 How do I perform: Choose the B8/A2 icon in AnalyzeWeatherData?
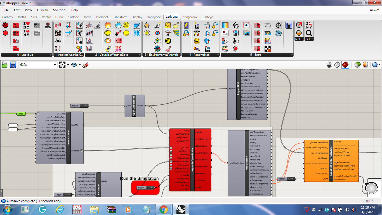(58, 48)
